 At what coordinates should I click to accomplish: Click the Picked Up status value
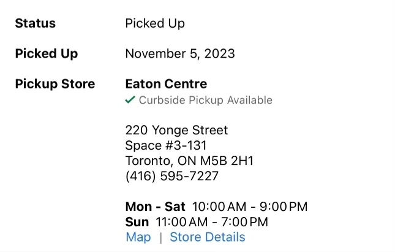pyautogui.click(x=154, y=23)
